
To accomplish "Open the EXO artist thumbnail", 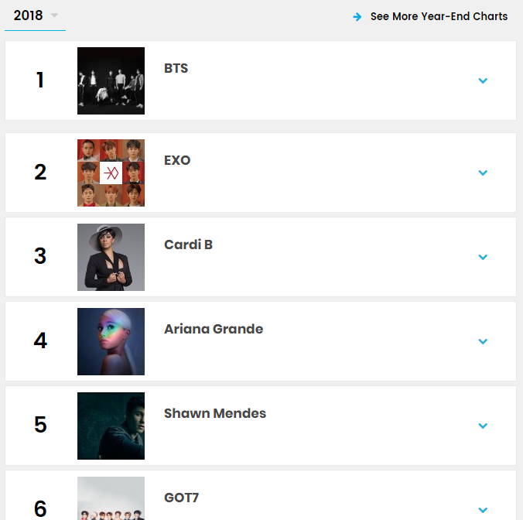I will click(x=111, y=173).
